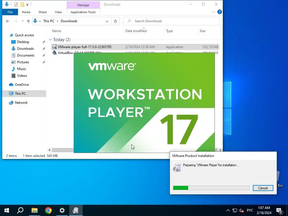Open the File ribbon tab
This screenshot has height=216, width=288.
(10, 12)
